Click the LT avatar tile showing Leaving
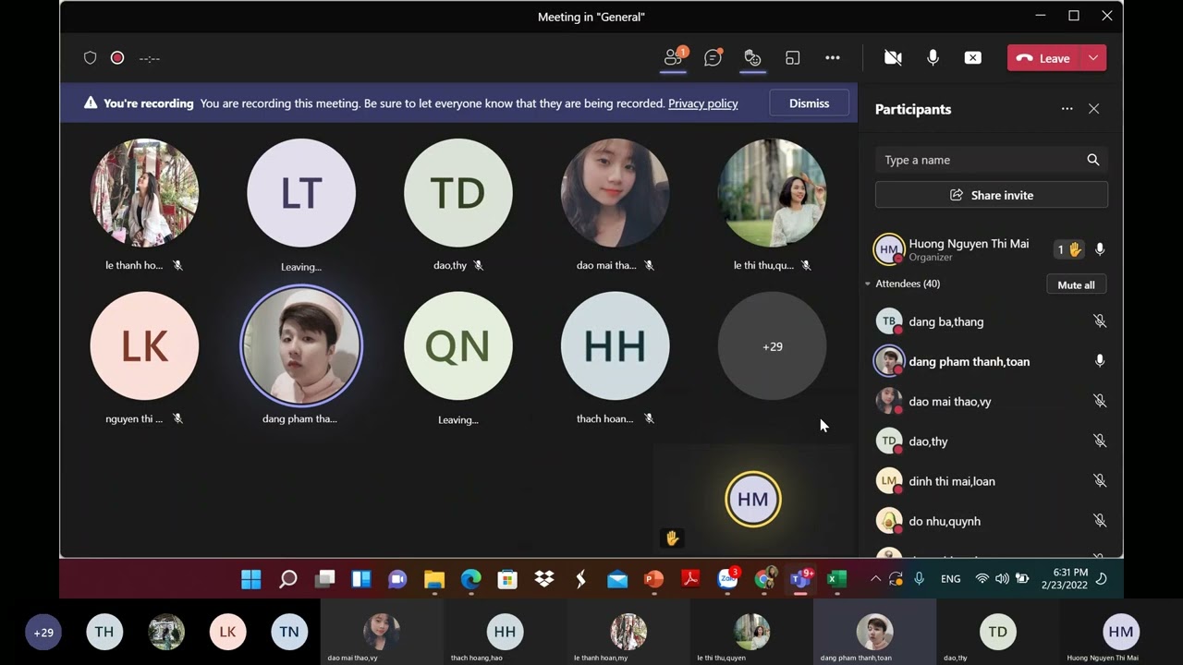The image size is (1183, 665). pyautogui.click(x=301, y=193)
